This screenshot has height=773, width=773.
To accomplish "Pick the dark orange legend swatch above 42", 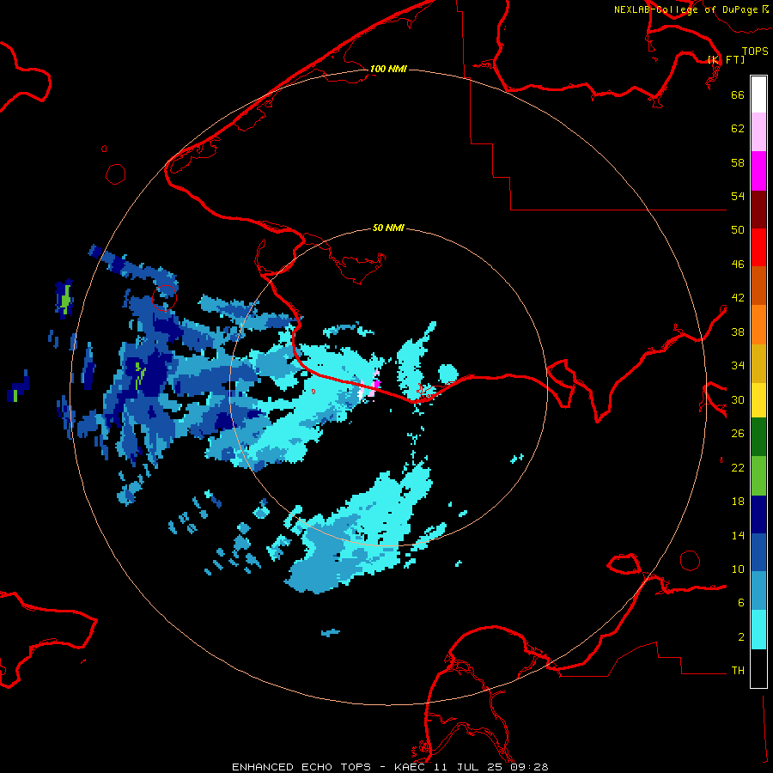I will pos(758,285).
